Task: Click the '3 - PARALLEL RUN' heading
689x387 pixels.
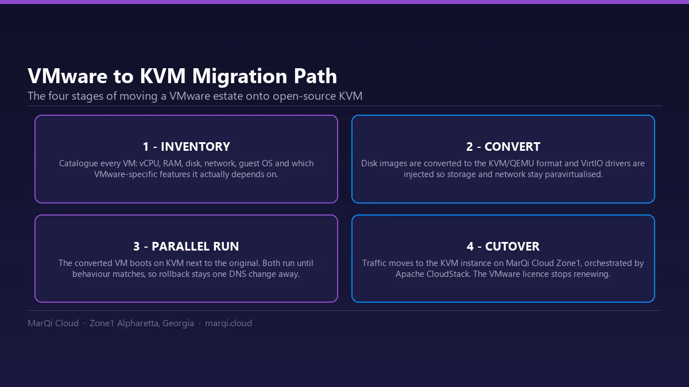Action: (186, 247)
